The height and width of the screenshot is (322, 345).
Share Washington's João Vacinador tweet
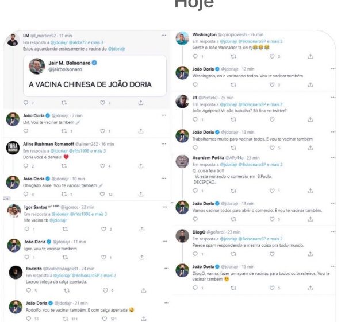pos(310,56)
